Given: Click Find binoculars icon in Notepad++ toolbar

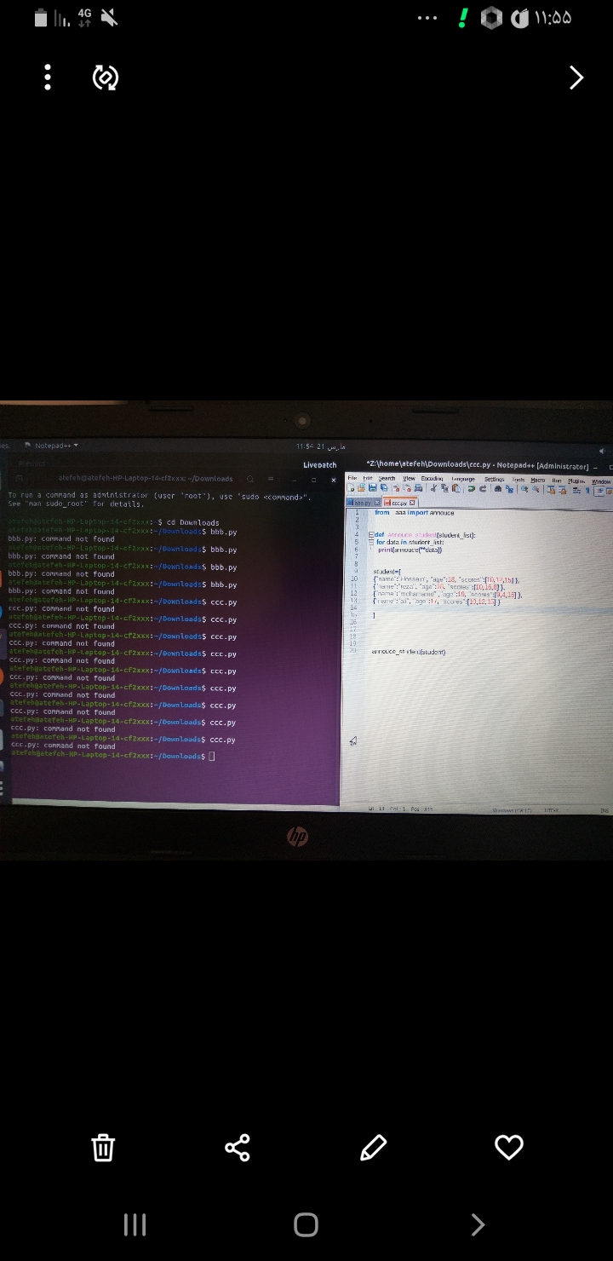Looking at the screenshot, I should [x=497, y=488].
